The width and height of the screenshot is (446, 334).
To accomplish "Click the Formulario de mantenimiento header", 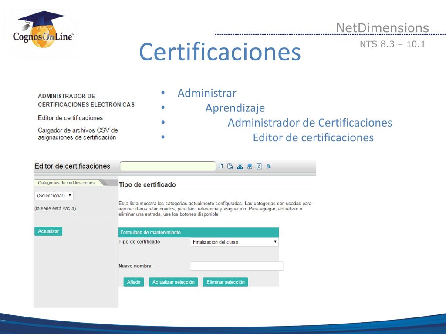I will 199,232.
